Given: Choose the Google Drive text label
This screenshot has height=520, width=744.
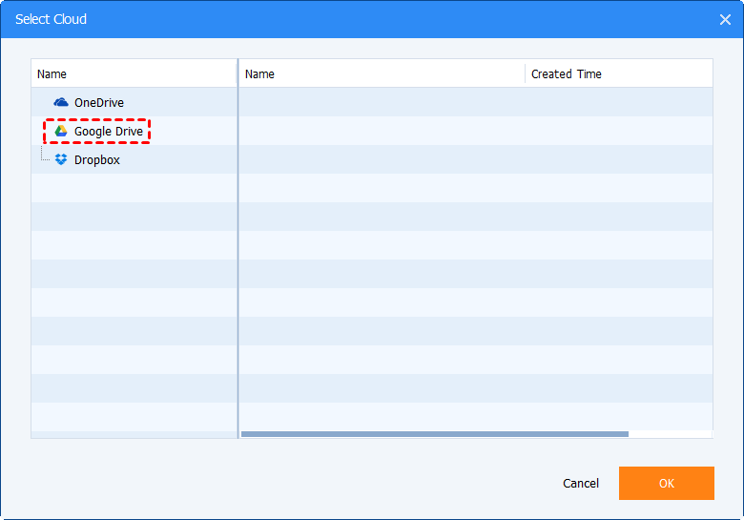Looking at the screenshot, I should click(109, 131).
